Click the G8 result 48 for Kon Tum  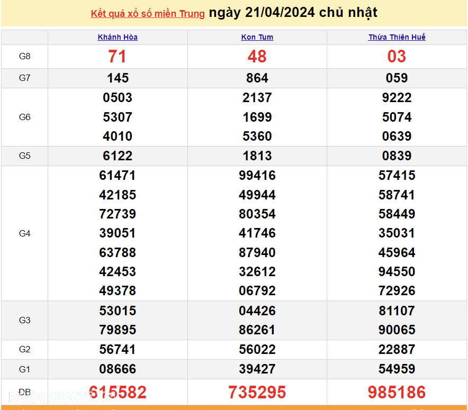coord(257,57)
